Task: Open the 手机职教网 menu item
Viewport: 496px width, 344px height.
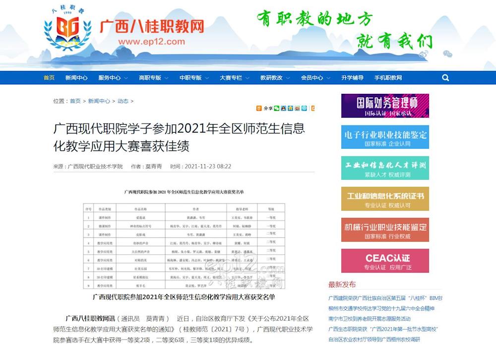Action: (388, 78)
